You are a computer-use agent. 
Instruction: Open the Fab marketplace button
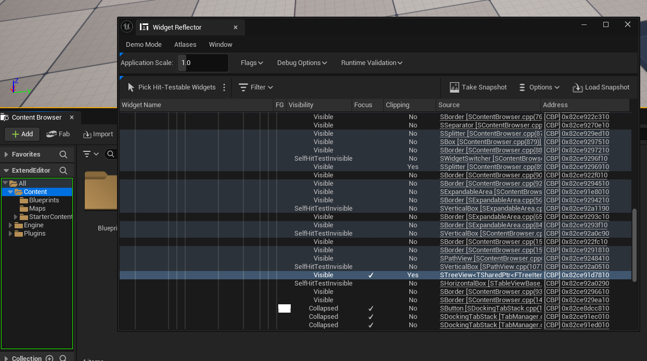click(x=58, y=134)
